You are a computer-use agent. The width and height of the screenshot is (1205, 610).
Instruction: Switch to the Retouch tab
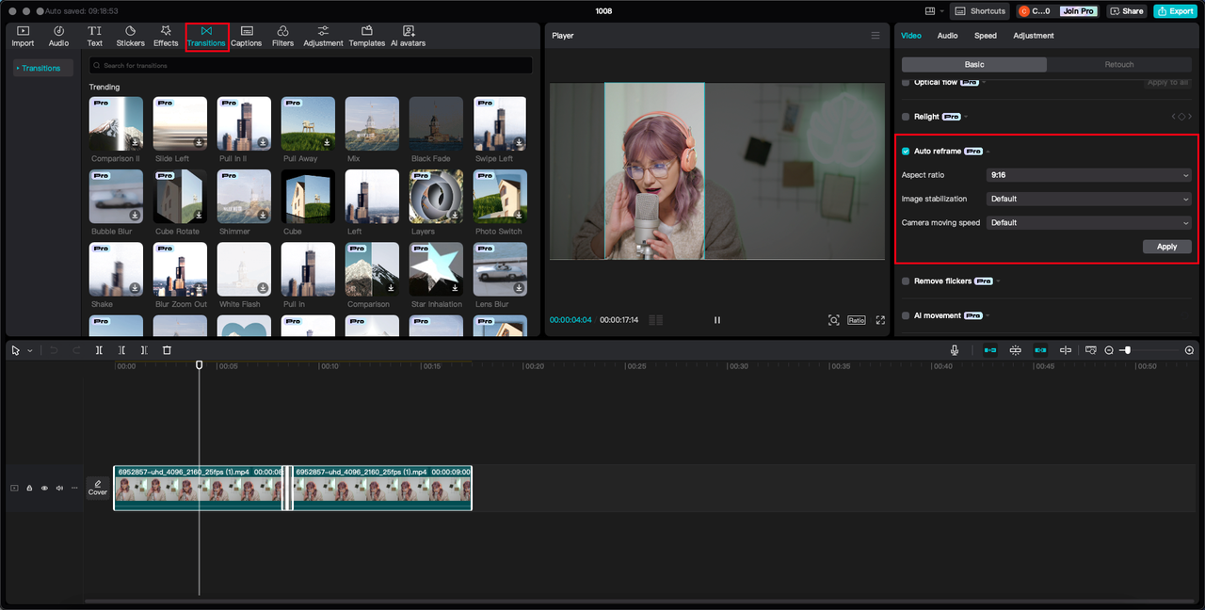1118,65
